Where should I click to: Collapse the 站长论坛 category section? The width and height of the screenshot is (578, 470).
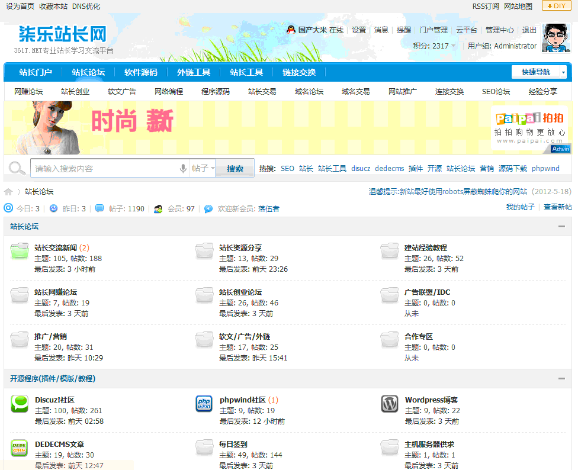(561, 227)
